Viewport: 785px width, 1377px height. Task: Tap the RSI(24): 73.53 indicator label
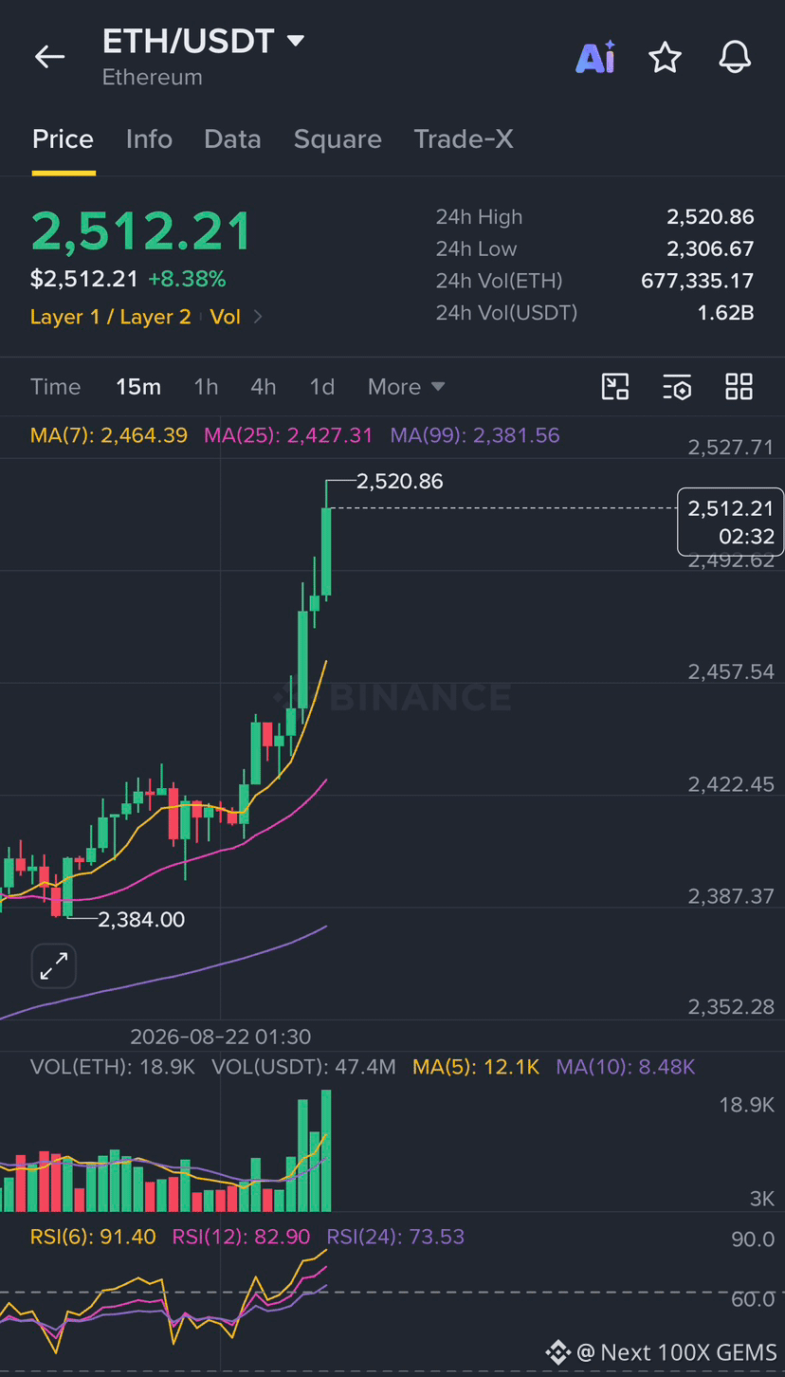pos(395,1237)
